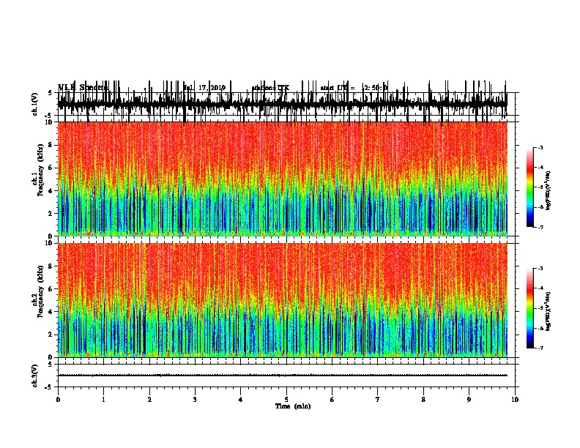Screen dimensions: 580x448
Task: Click the "Jul 17, 2019" date label
Action: pos(204,88)
